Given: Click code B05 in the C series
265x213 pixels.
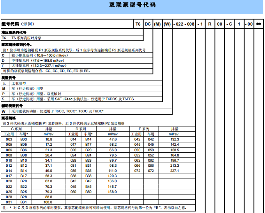Looking at the screenshot, I should pyautogui.click(x=23, y=145).
